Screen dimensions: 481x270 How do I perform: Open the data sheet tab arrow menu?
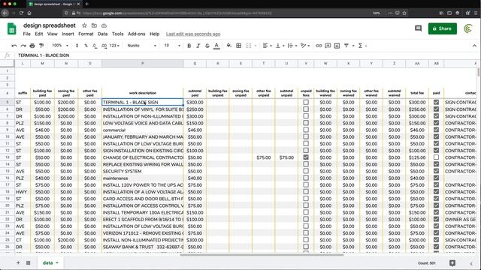[x=57, y=263]
